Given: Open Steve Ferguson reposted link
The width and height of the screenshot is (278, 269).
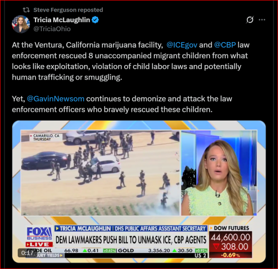Looking at the screenshot, I should coord(68,10).
